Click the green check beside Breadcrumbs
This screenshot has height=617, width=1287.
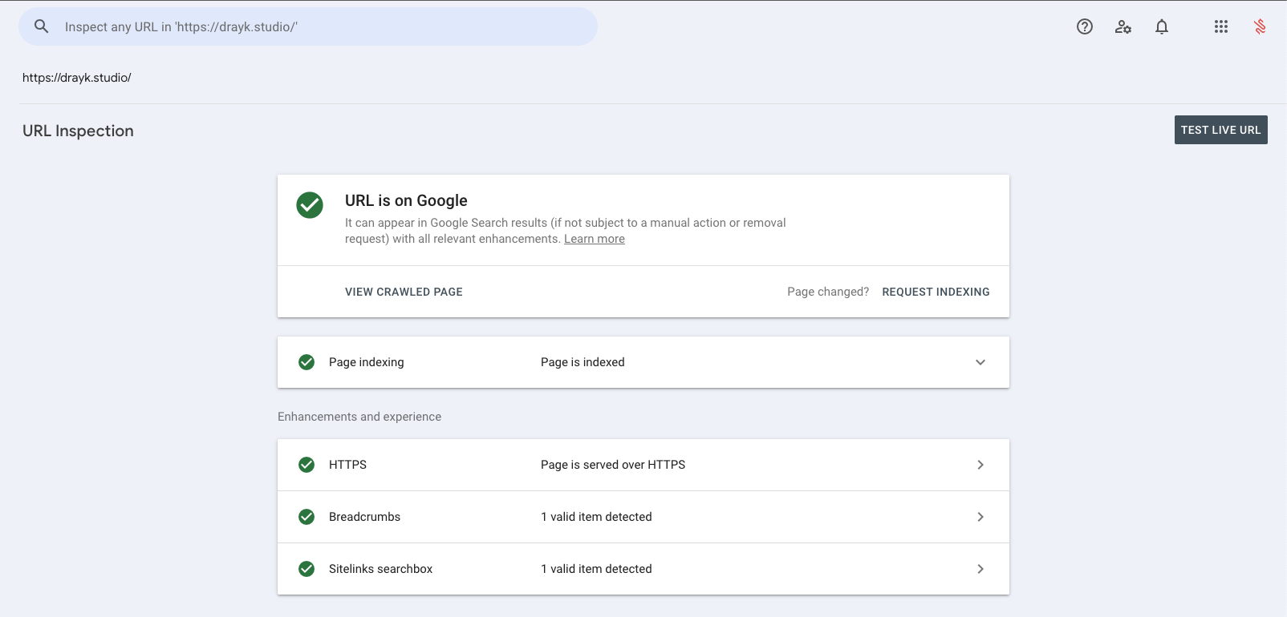click(x=307, y=517)
